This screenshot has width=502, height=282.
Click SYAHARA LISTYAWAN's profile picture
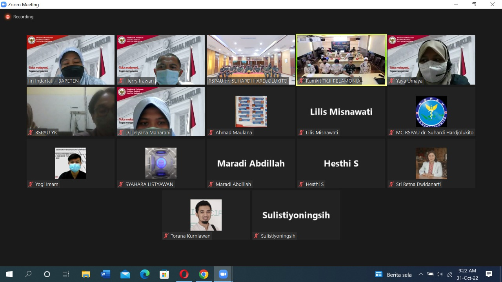[161, 163]
